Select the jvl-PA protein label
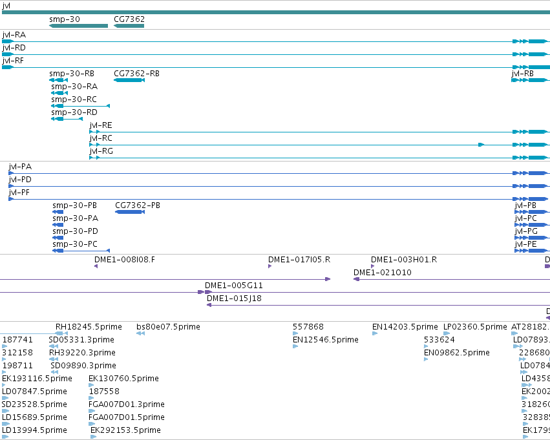This screenshot has height=440, width=550. 20,167
